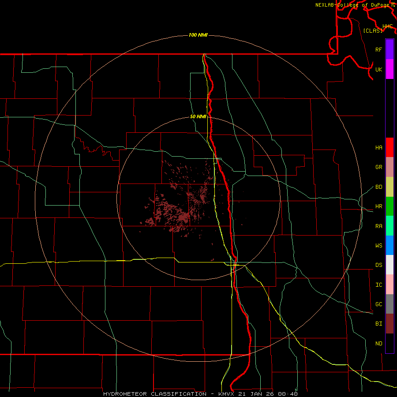
Task: Click the 50 NMI range ring label
Action: point(198,116)
